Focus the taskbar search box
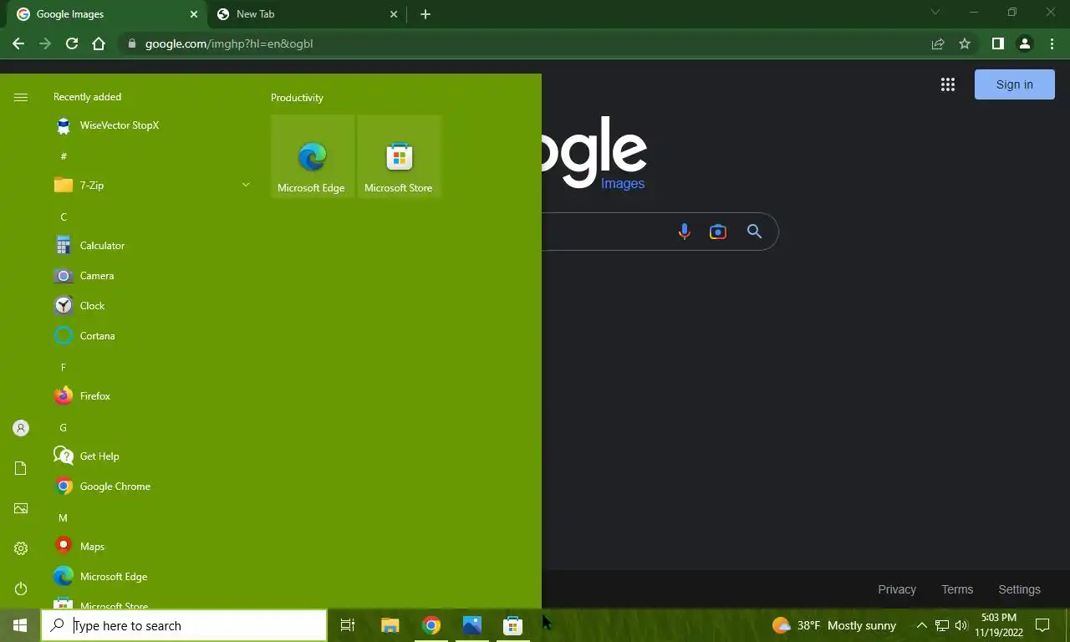Image resolution: width=1070 pixels, height=642 pixels. click(184, 625)
